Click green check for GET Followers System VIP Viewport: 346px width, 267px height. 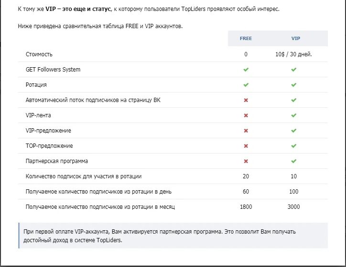tap(293, 70)
